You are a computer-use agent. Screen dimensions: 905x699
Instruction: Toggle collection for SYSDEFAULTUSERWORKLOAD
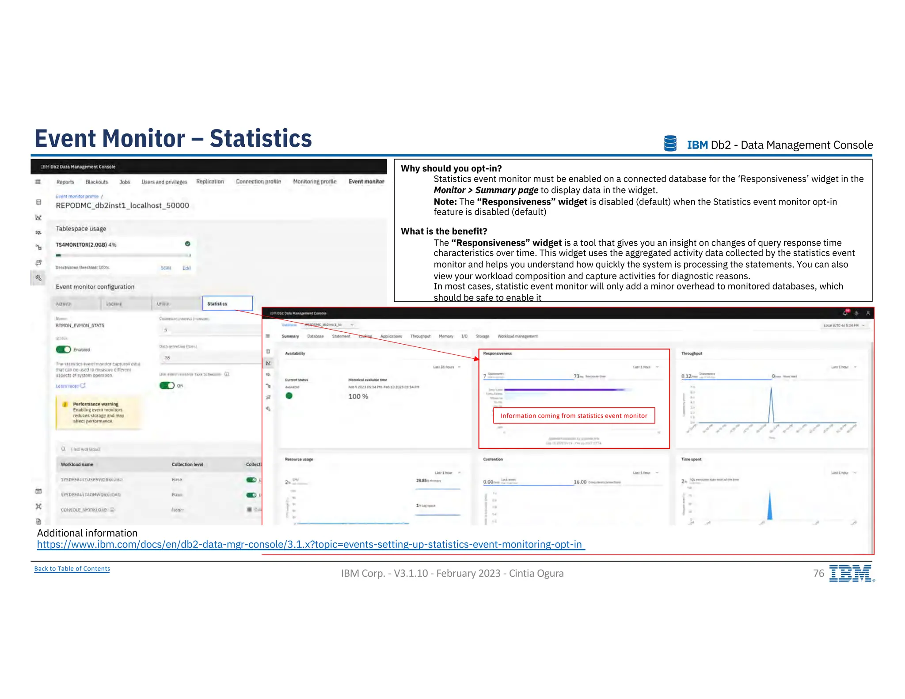click(251, 480)
